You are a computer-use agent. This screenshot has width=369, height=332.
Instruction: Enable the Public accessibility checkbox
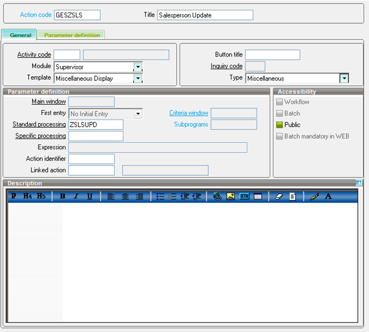[279, 125]
